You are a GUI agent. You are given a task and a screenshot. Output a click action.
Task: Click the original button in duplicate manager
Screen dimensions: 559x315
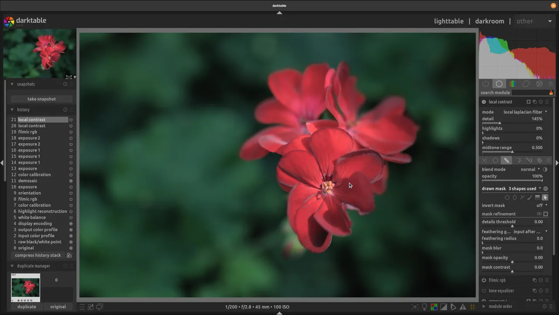[x=58, y=307]
